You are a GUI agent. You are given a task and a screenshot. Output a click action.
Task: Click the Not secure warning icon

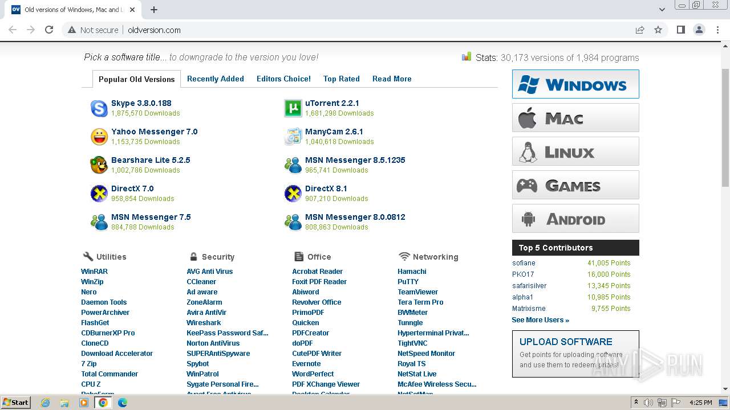point(72,30)
